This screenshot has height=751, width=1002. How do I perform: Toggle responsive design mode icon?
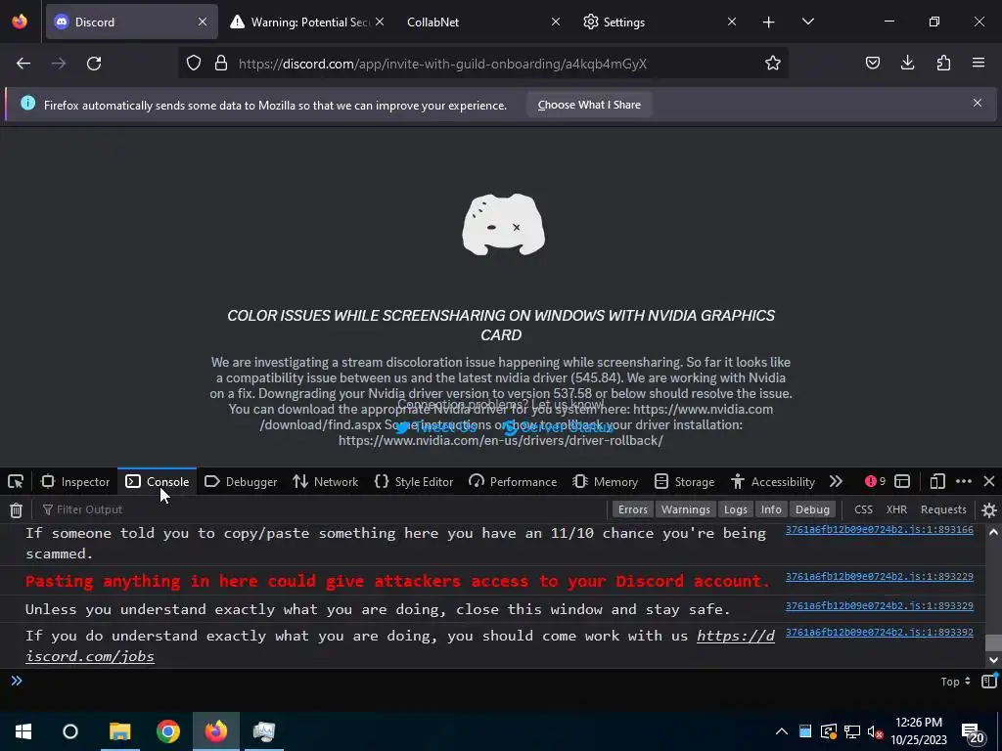[937, 481]
